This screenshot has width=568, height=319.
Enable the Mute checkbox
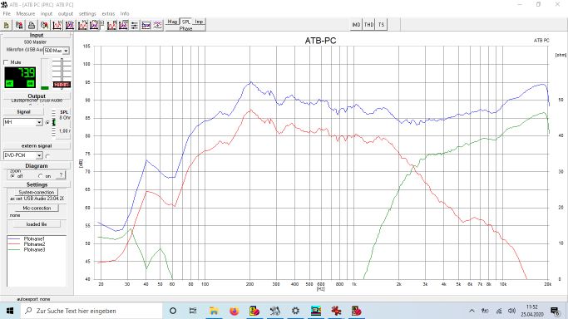coord(6,62)
